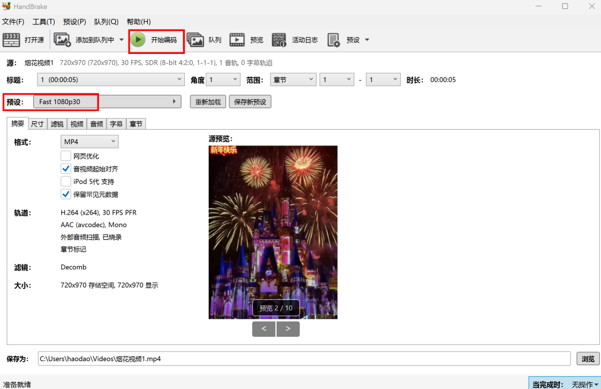Open the 队列 queue icon
The width and height of the screenshot is (601, 389).
(195, 40)
